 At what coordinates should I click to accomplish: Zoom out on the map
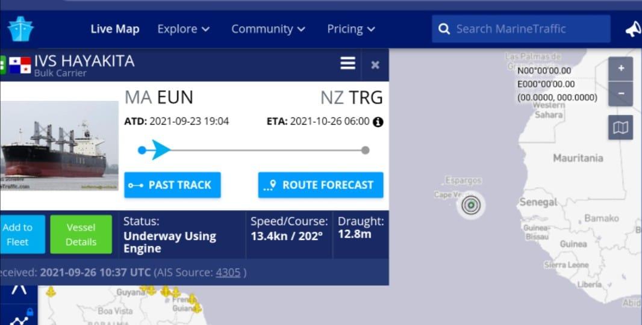[x=621, y=94]
